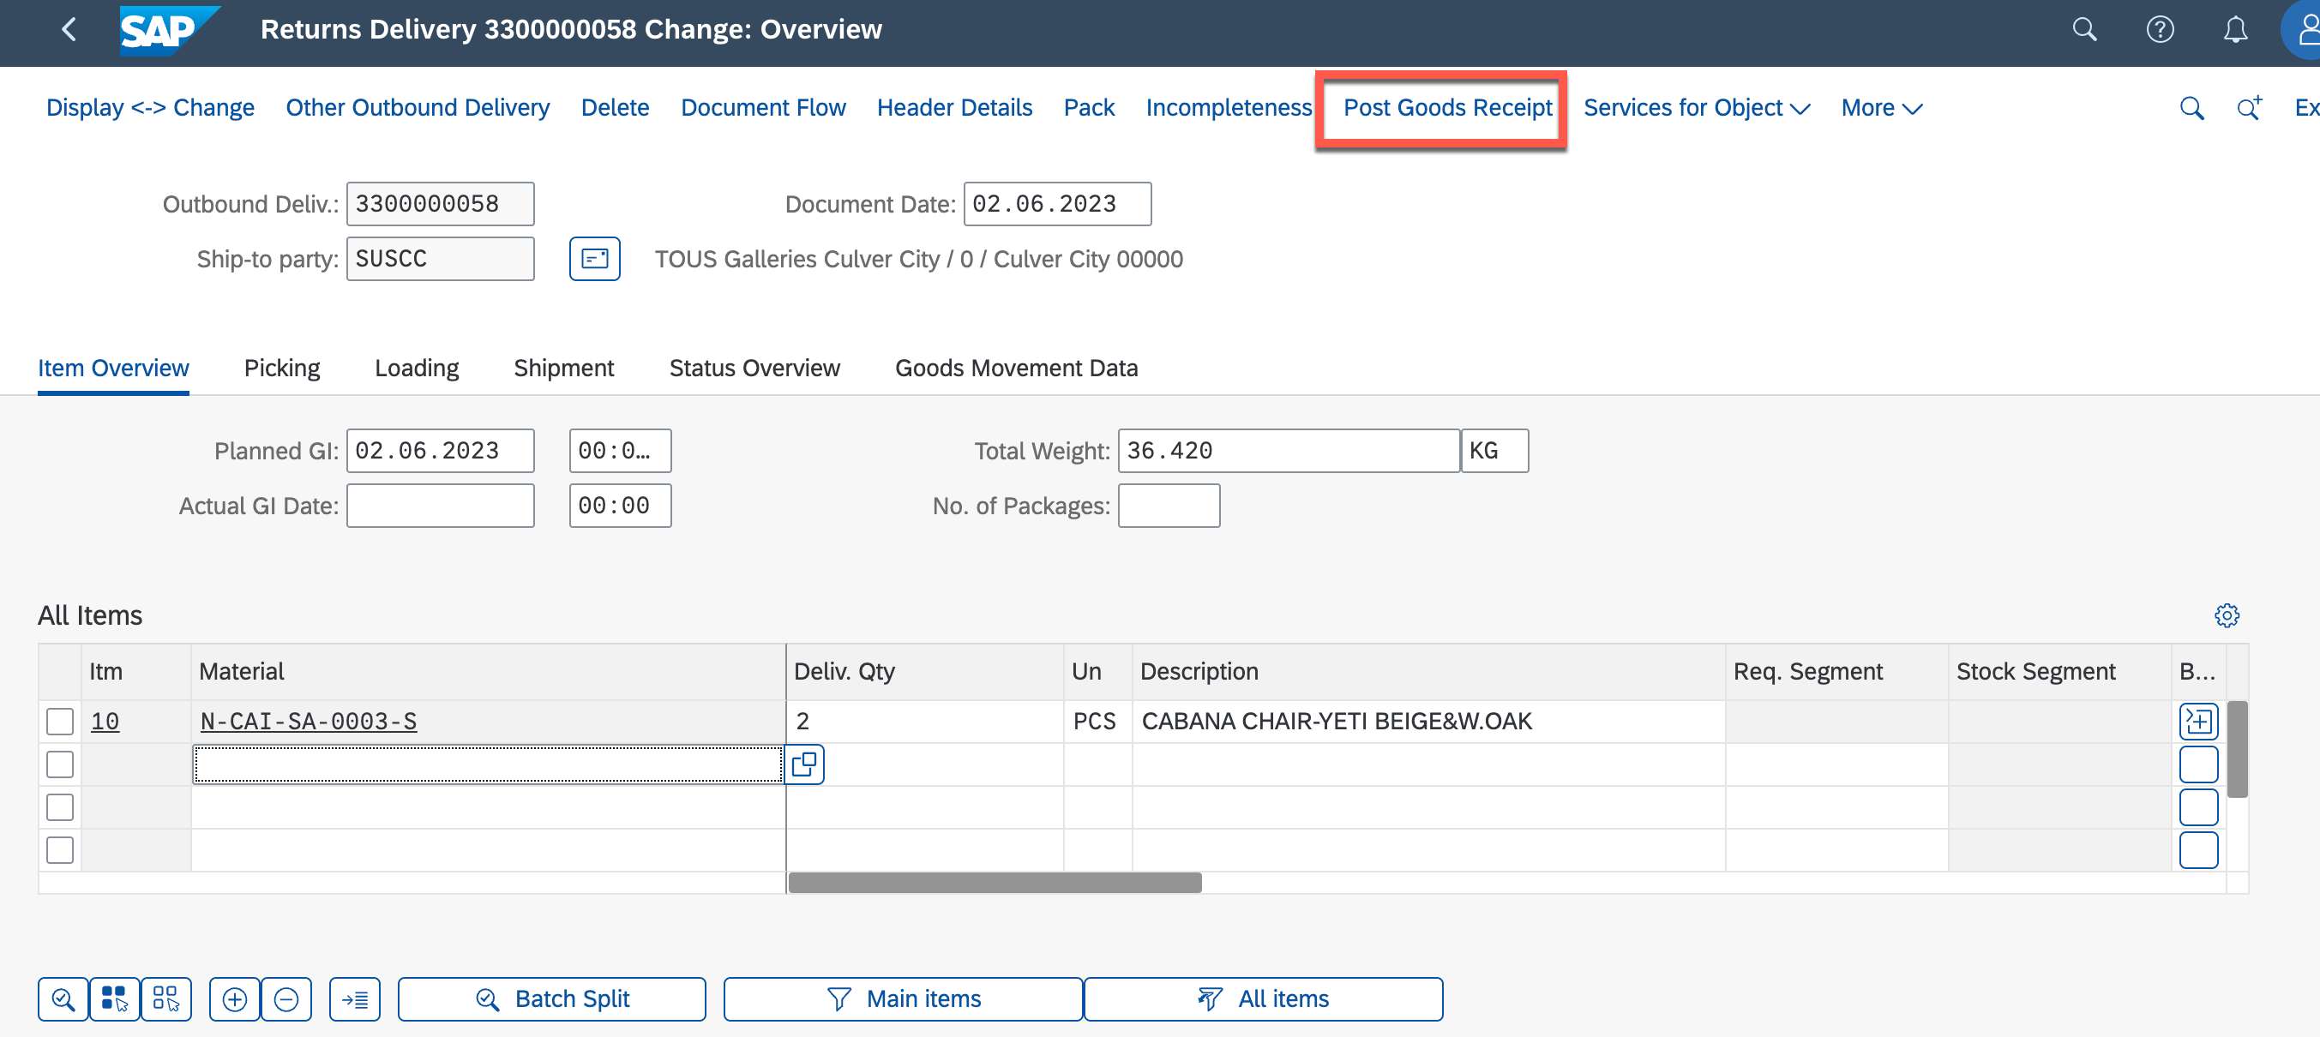Switch to Goods Movement Data tab
The width and height of the screenshot is (2320, 1037).
click(1016, 369)
